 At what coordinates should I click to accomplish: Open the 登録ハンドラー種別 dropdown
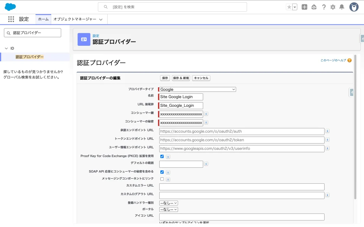168,203
